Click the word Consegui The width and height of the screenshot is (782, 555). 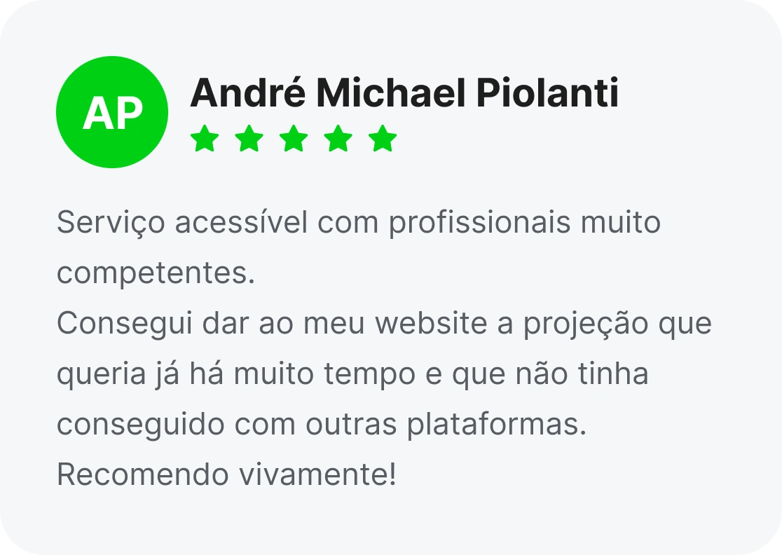pos(125,324)
